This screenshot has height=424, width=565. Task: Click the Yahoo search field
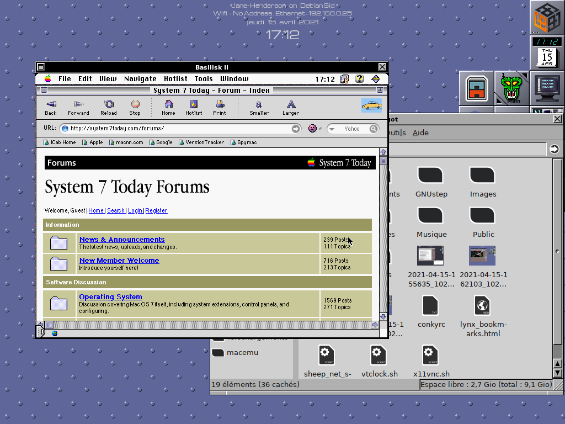tap(352, 129)
